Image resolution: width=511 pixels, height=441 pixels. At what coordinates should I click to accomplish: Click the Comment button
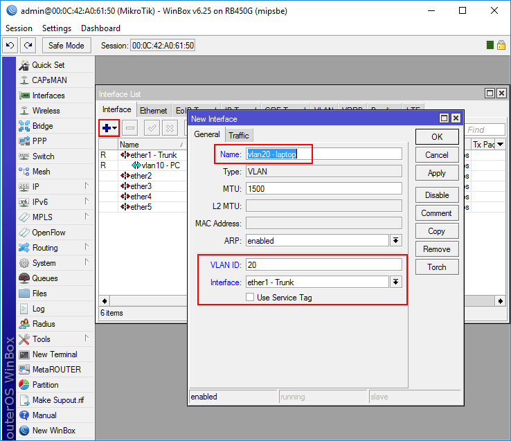[x=437, y=213]
